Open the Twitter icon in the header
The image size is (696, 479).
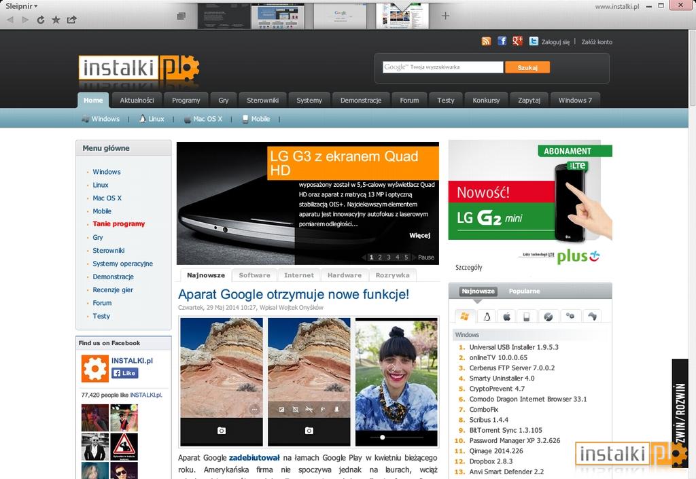tap(534, 41)
